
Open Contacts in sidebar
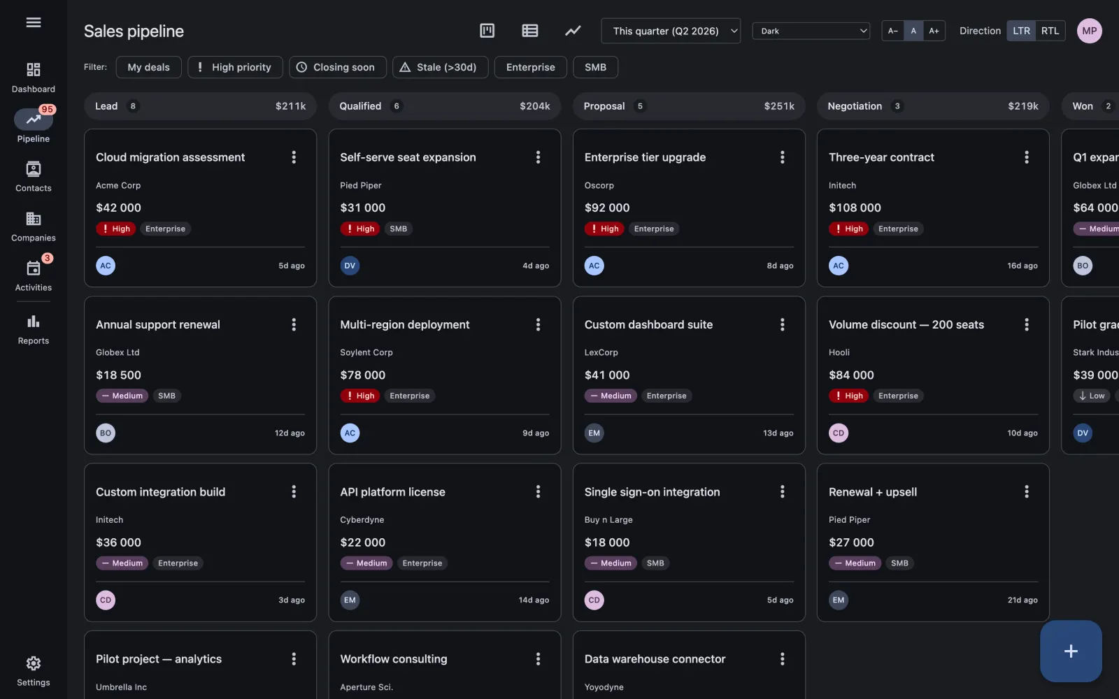pyautogui.click(x=34, y=177)
